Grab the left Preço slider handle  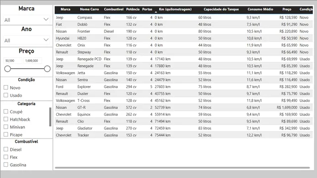pyautogui.click(x=7, y=69)
